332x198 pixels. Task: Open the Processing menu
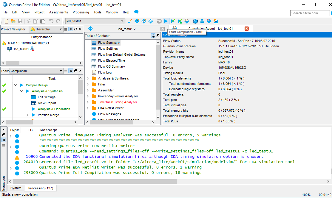coord(81,12)
